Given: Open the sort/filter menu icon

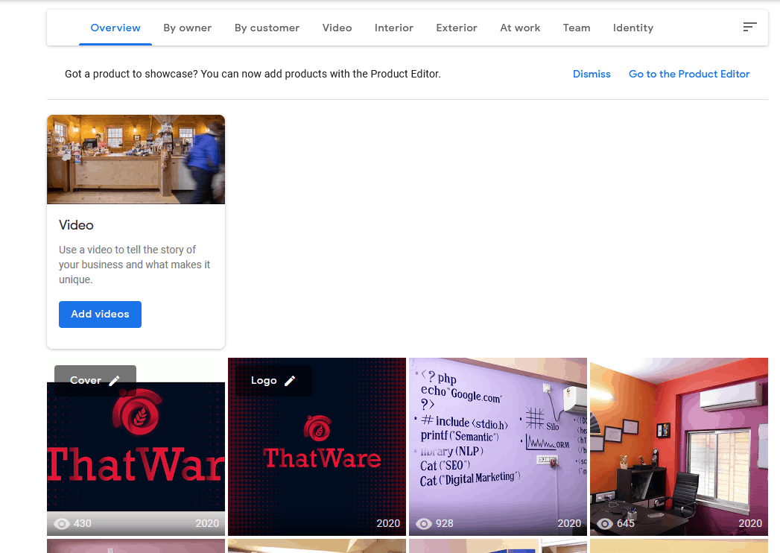Looking at the screenshot, I should tap(749, 27).
